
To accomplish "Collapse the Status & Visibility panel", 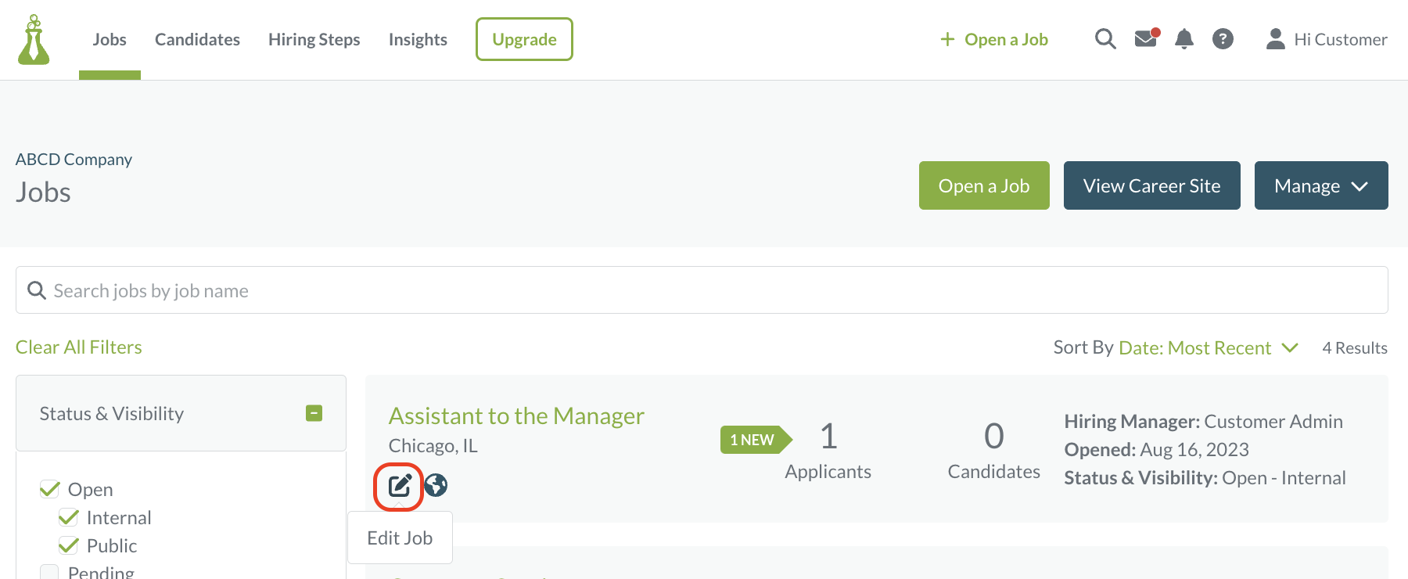I will [314, 413].
